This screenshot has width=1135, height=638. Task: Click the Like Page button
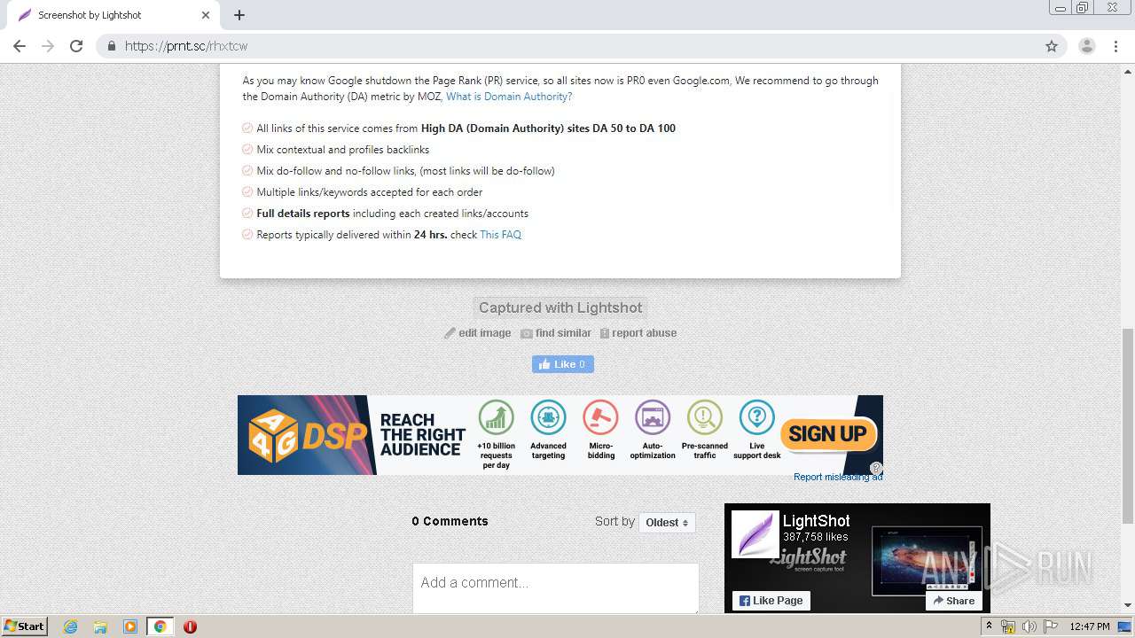click(x=771, y=601)
